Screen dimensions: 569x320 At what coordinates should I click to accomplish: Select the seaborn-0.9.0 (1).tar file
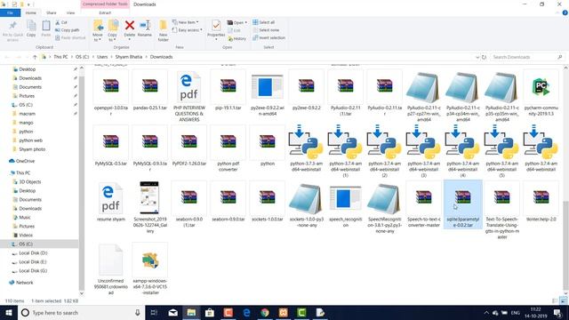[189, 204]
